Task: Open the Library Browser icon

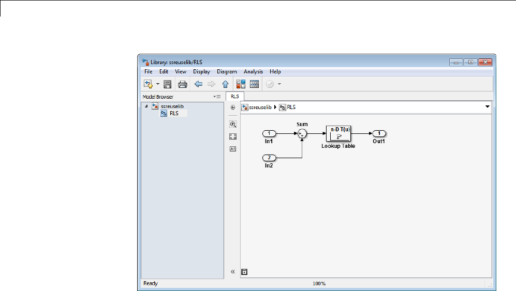Action: pyautogui.click(x=241, y=84)
